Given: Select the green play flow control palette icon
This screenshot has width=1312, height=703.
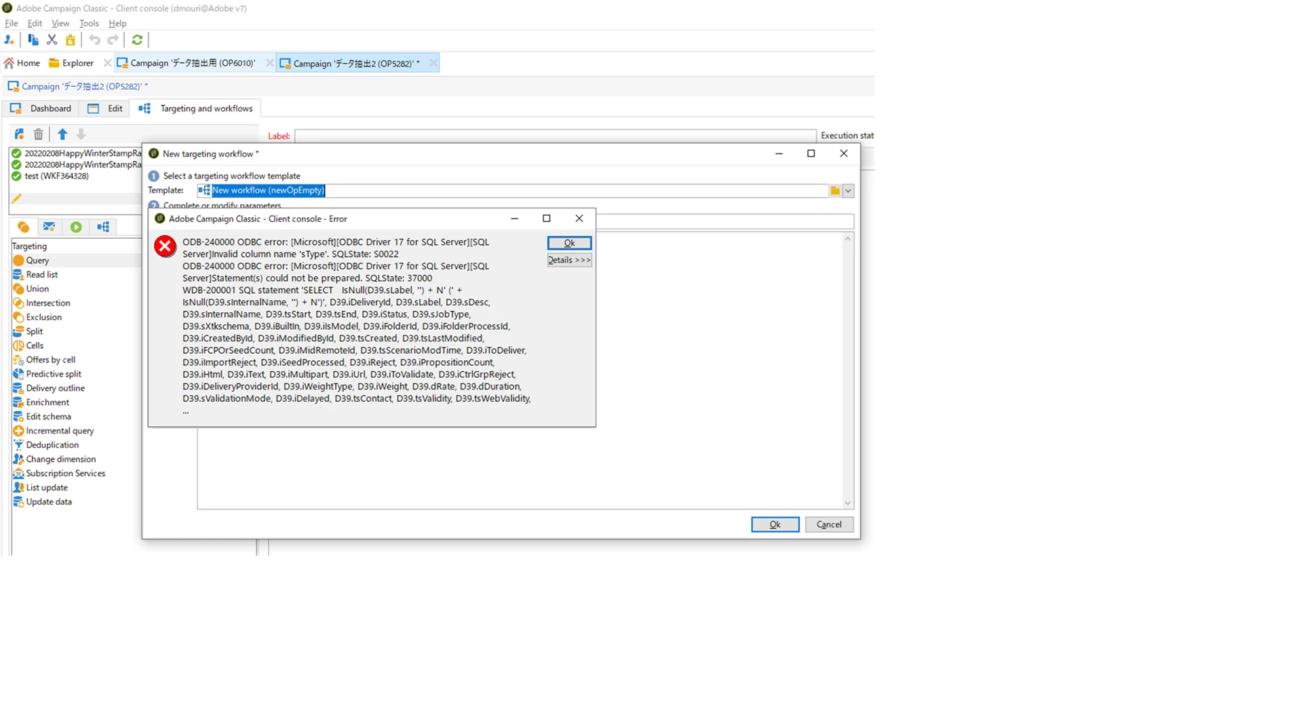Looking at the screenshot, I should (76, 227).
